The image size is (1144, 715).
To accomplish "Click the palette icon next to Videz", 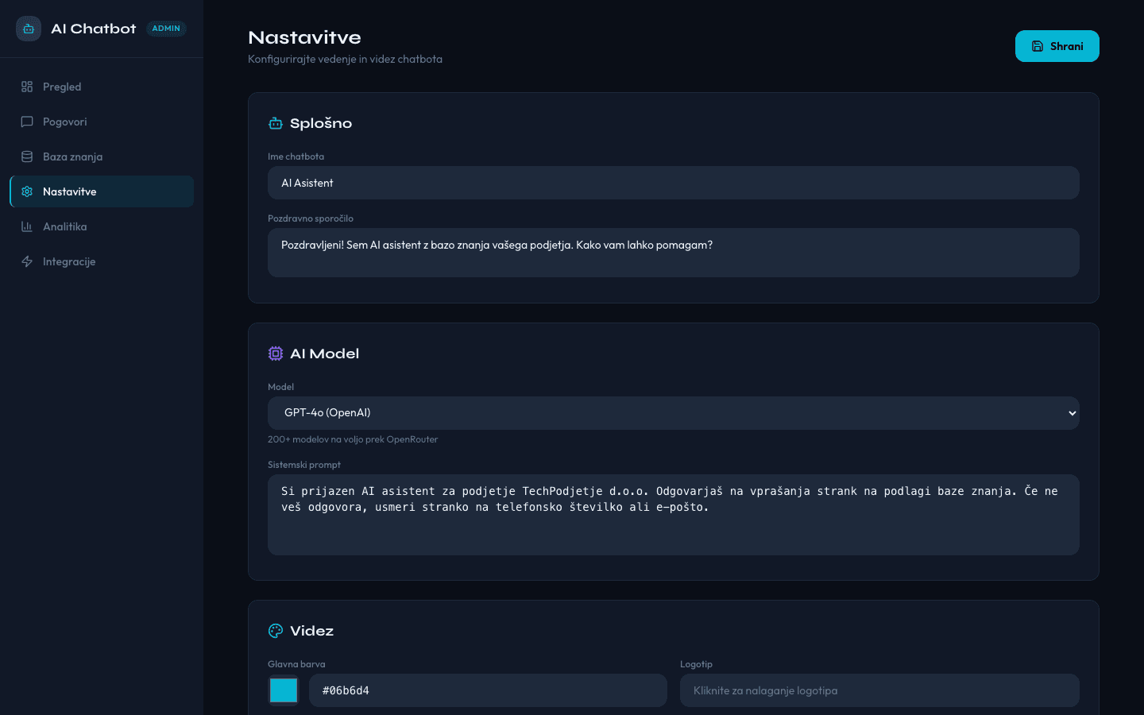I will (x=276, y=631).
